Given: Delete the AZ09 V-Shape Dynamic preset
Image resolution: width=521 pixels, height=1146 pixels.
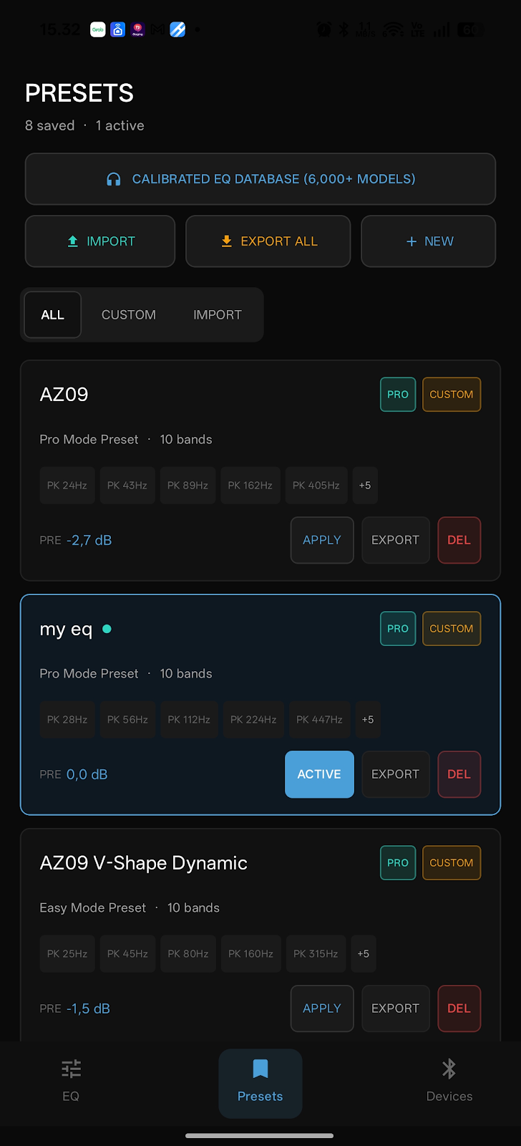Looking at the screenshot, I should point(459,1008).
